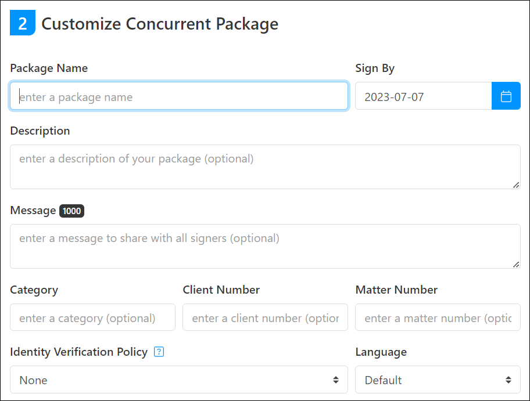The height and width of the screenshot is (401, 530).
Task: Click the Language label text
Action: coord(381,352)
